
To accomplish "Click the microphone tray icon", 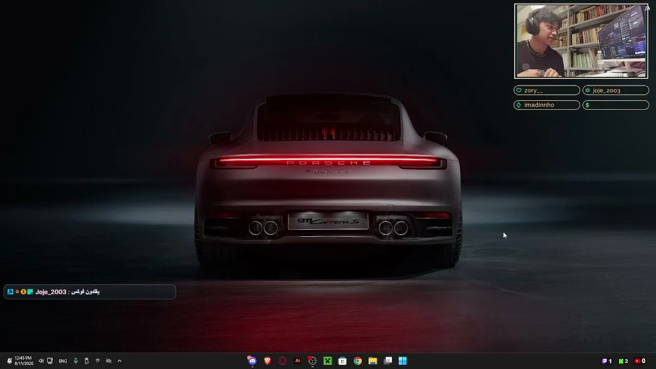I will click(76, 361).
